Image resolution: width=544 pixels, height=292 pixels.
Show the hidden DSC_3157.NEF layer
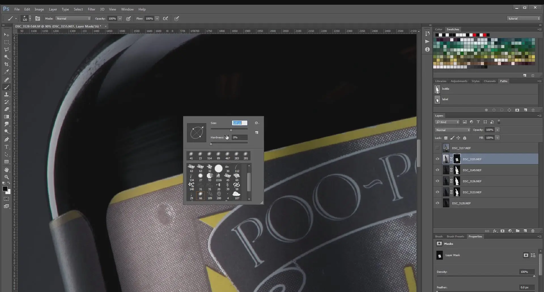(437, 148)
